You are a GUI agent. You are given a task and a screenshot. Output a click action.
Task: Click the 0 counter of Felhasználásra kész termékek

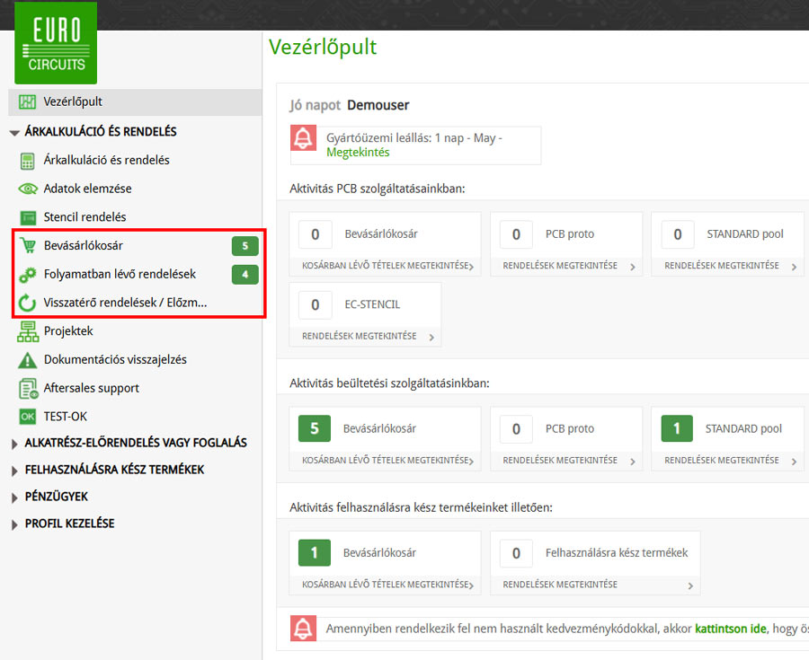(x=516, y=553)
